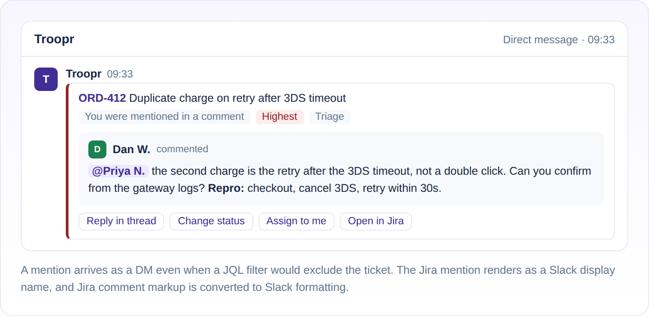Screen dimensions: 649x317
Task: Click the Highest priority tag
Action: (x=279, y=117)
